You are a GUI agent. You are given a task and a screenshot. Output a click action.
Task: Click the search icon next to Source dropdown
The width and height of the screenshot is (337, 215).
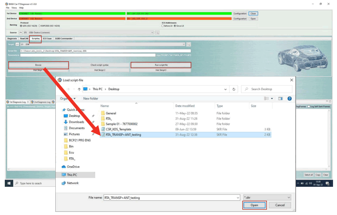[x=157, y=33]
